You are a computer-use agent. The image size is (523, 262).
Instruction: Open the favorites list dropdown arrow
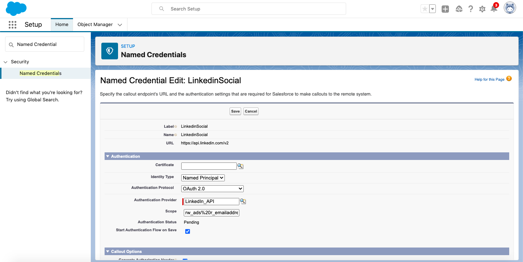coord(432,9)
